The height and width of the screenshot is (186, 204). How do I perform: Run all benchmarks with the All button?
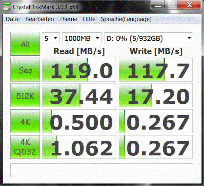tap(25, 44)
